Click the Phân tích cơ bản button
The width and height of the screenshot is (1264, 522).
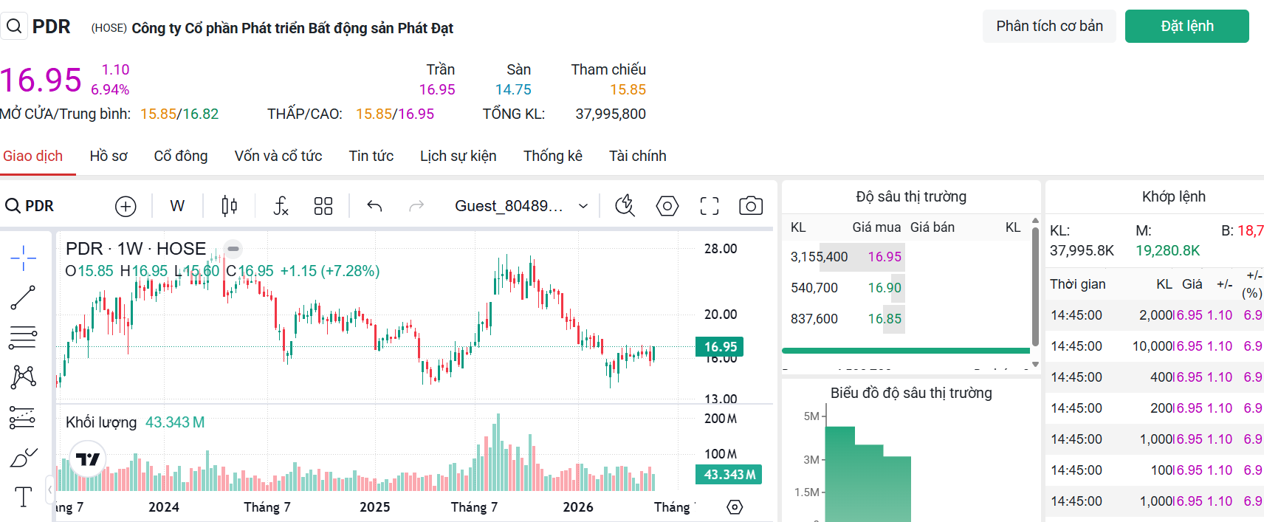[x=1049, y=26]
